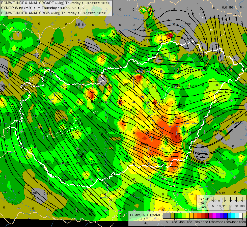
Task: Click the 10 m/s wind legend arrow
Action: pyautogui.click(x=219, y=200)
